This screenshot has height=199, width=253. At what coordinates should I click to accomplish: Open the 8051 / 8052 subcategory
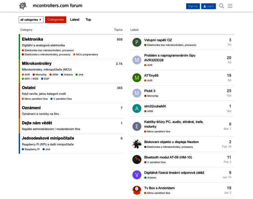(30, 79)
